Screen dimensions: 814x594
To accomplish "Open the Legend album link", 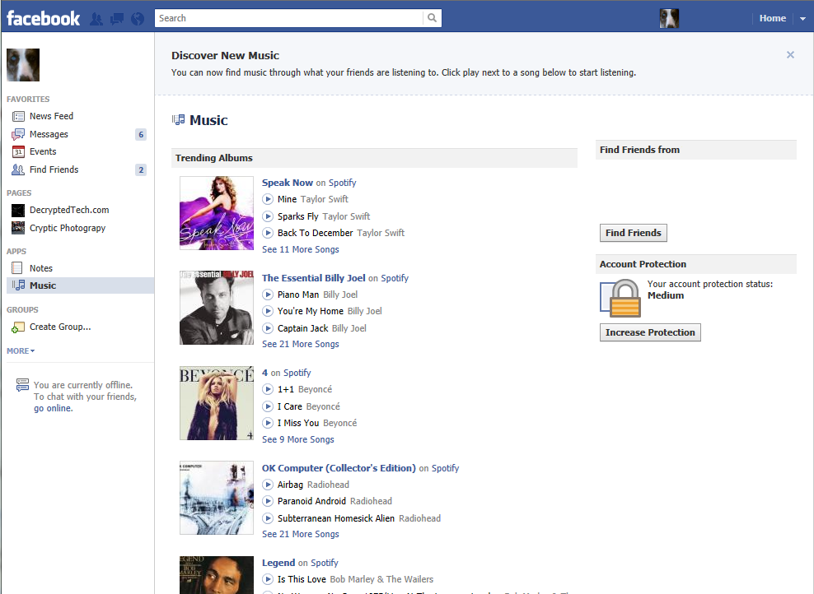I will [x=278, y=563].
